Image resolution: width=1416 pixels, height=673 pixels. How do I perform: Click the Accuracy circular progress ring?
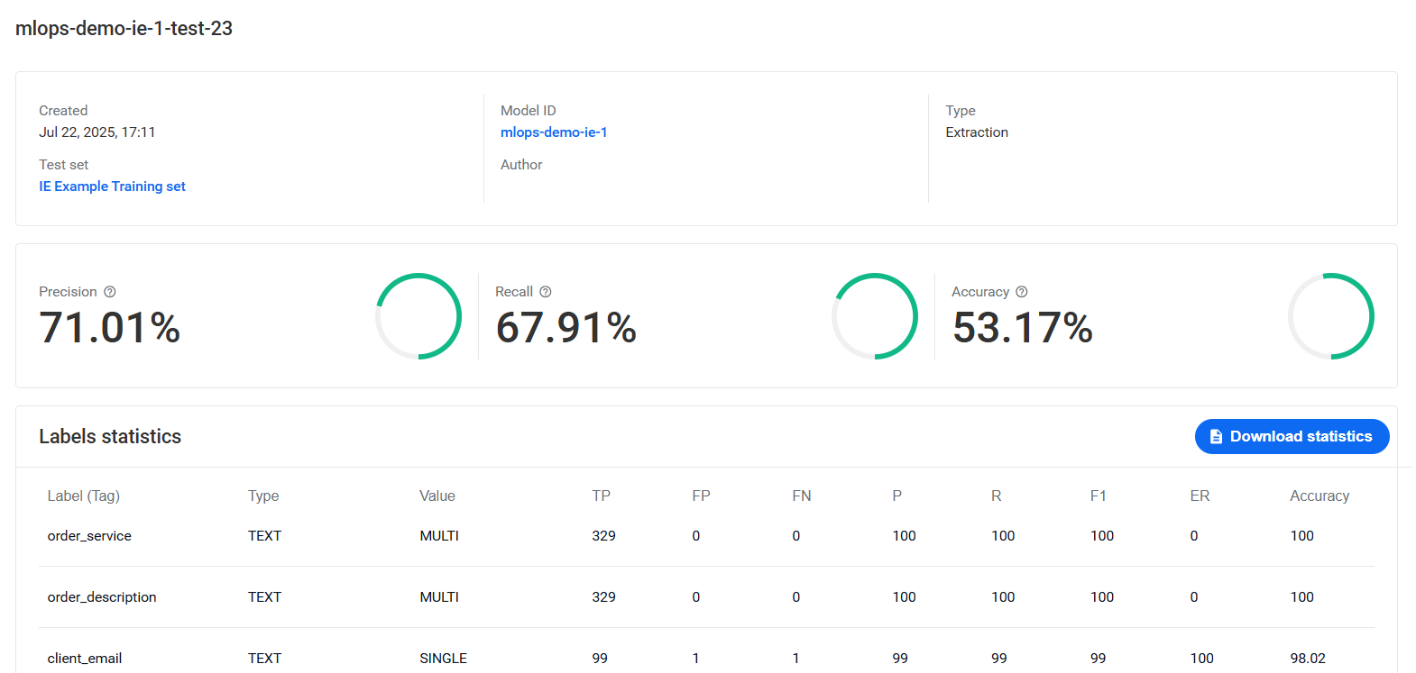pyautogui.click(x=1331, y=316)
